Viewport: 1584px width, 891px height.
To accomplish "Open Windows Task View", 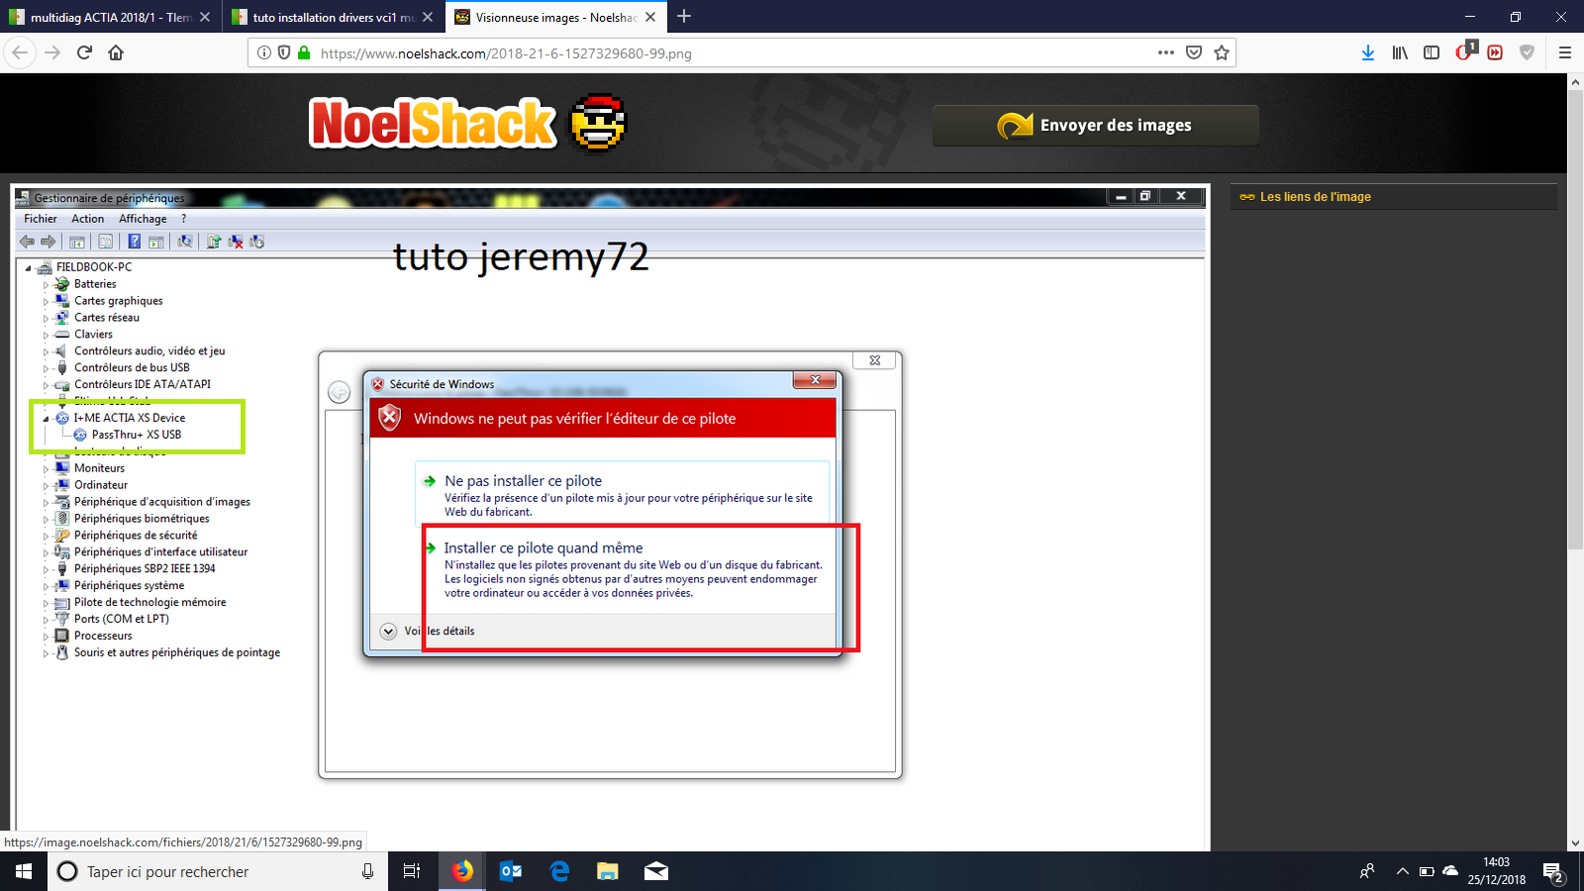I will coord(412,871).
